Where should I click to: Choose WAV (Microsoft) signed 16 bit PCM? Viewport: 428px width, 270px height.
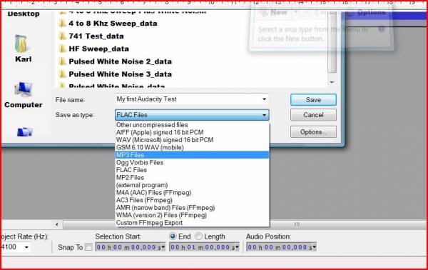[192, 140]
